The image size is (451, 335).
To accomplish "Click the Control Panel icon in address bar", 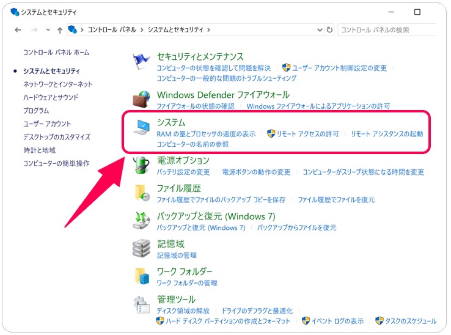I will point(73,30).
